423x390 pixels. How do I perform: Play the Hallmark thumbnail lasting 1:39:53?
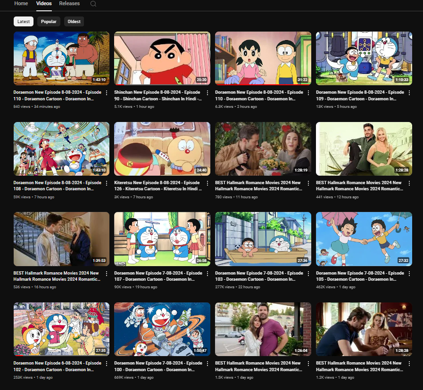[61, 239]
